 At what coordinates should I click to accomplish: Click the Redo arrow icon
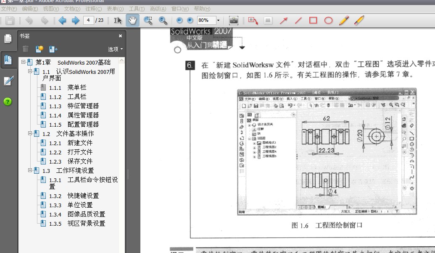pyautogui.click(x=45, y=21)
